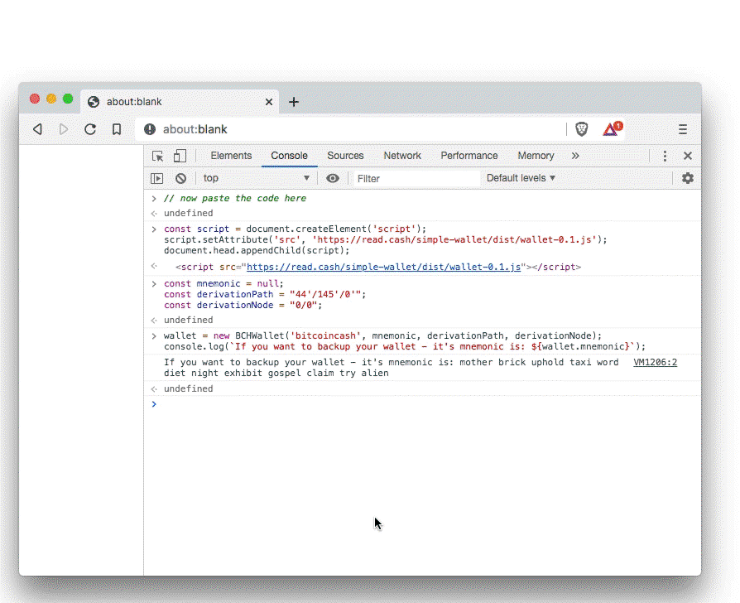This screenshot has width=740, height=603.
Task: Open Brave Rewards triangle icon
Action: (613, 128)
